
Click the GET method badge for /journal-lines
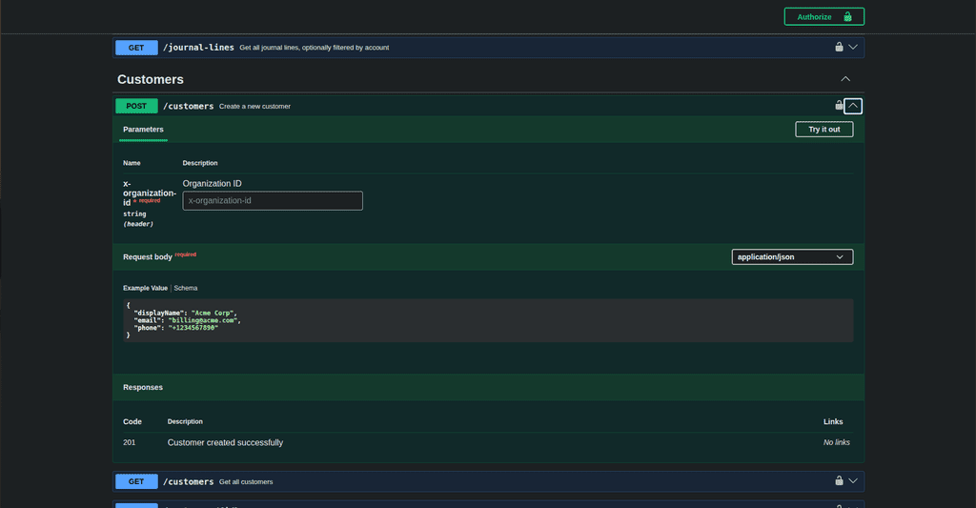click(x=136, y=48)
